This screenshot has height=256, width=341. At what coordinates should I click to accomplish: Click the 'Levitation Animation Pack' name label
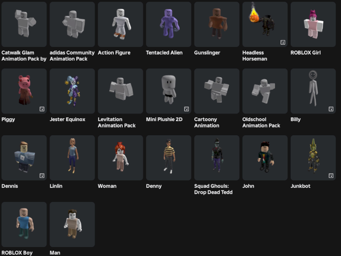[116, 122]
